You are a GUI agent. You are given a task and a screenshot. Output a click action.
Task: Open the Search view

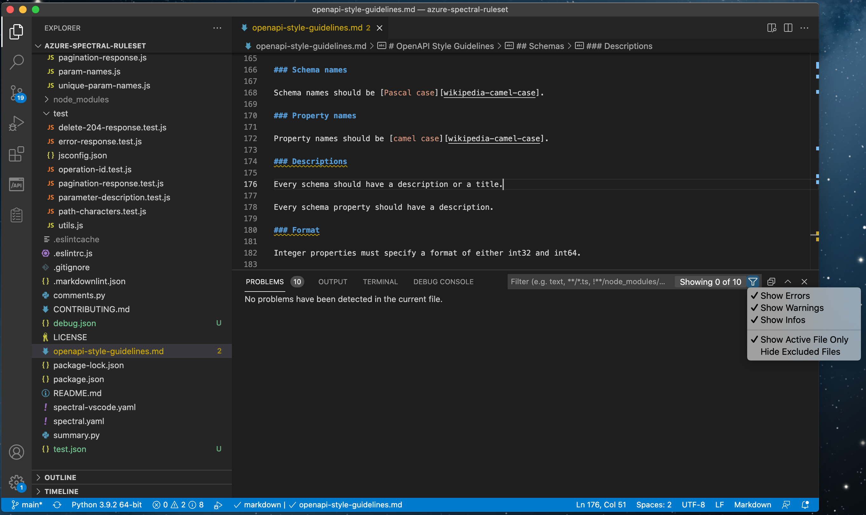[16, 62]
